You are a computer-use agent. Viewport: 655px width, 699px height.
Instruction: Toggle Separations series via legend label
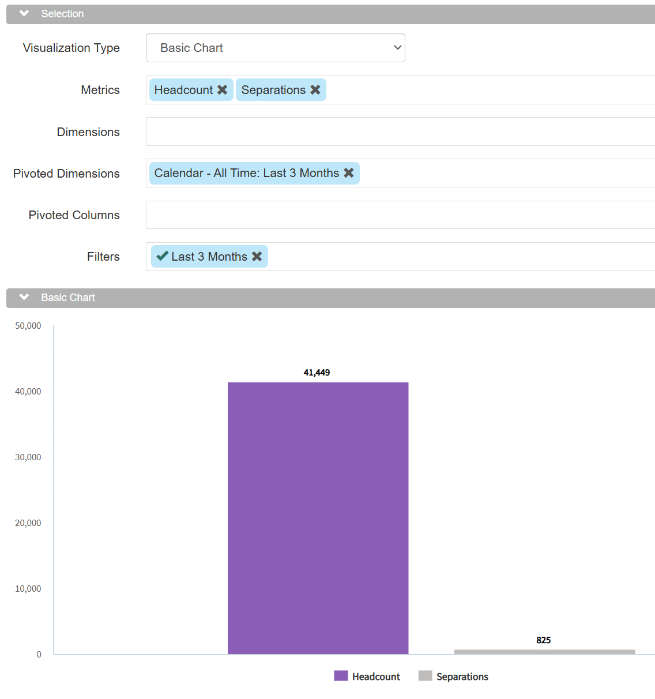tap(462, 677)
